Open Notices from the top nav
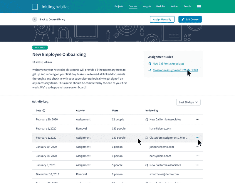 [x=174, y=6]
